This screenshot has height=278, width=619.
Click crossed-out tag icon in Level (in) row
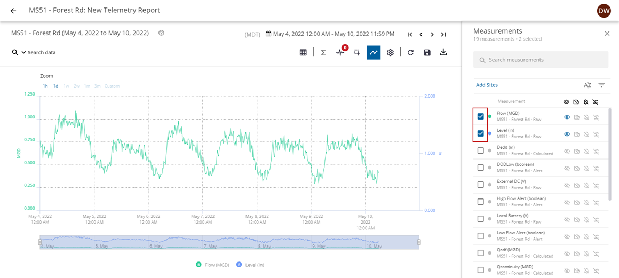click(577, 134)
